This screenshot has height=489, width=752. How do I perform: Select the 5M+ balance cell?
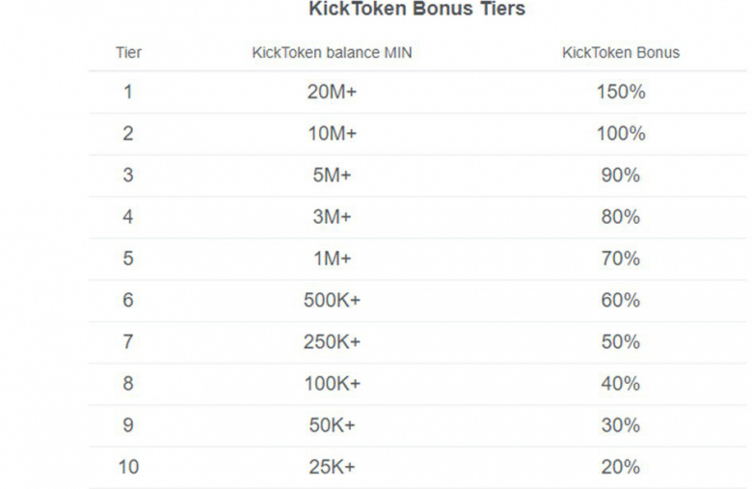[332, 176]
